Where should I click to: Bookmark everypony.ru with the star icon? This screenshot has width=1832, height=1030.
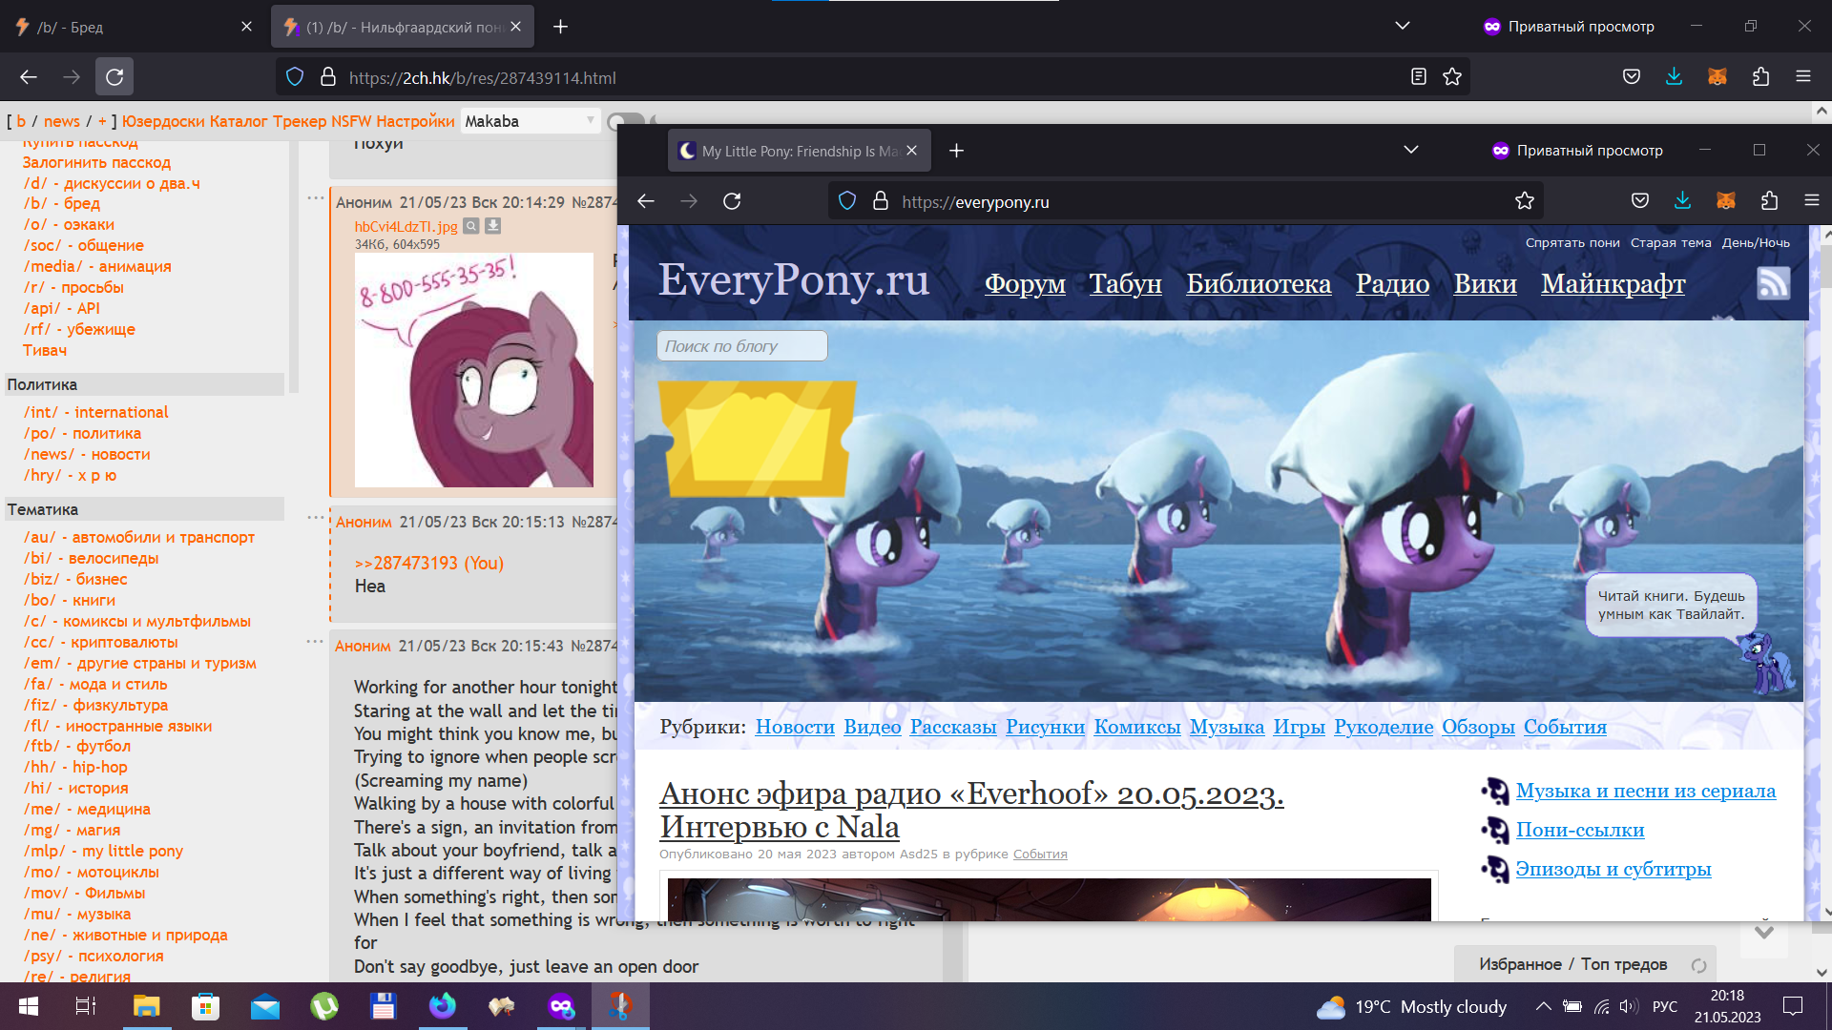[1525, 201]
